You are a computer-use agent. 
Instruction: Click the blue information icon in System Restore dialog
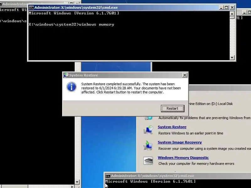pyautogui.click(x=72, y=87)
